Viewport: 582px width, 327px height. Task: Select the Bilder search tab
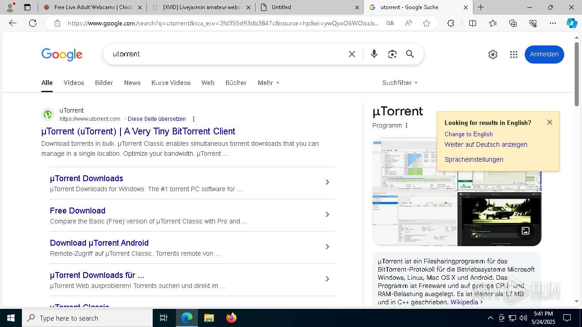(104, 83)
